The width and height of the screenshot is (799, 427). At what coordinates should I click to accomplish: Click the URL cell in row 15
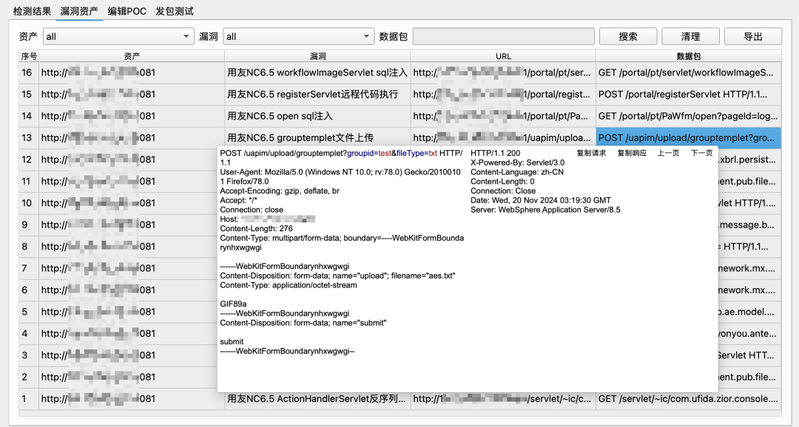point(503,94)
